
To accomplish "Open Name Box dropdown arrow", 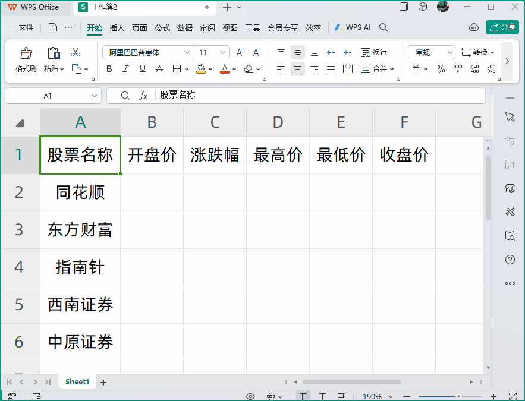I will point(95,96).
